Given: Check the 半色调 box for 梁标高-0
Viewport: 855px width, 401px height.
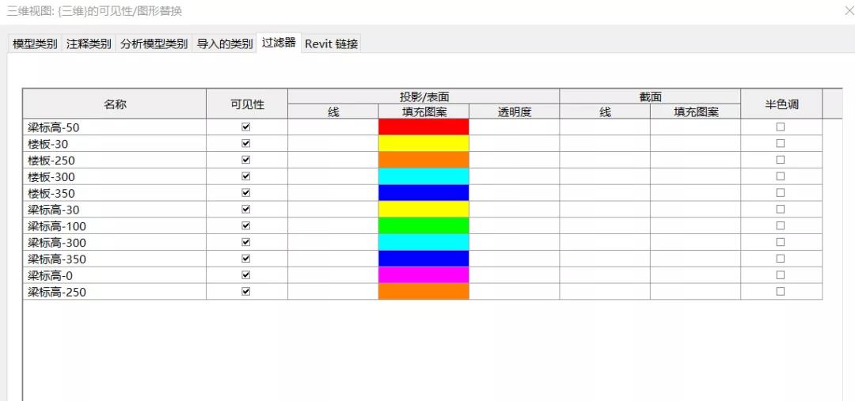Looking at the screenshot, I should pyautogui.click(x=781, y=274).
